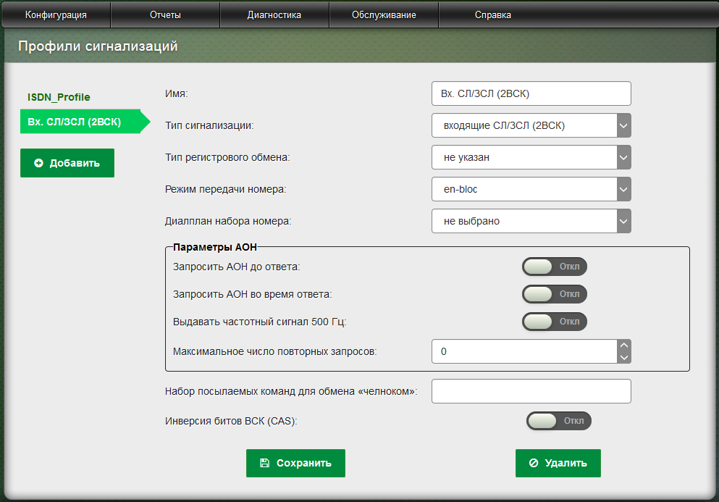The height and width of the screenshot is (502, 719).
Task: Open the Конфигурация menu
Action: (56, 14)
